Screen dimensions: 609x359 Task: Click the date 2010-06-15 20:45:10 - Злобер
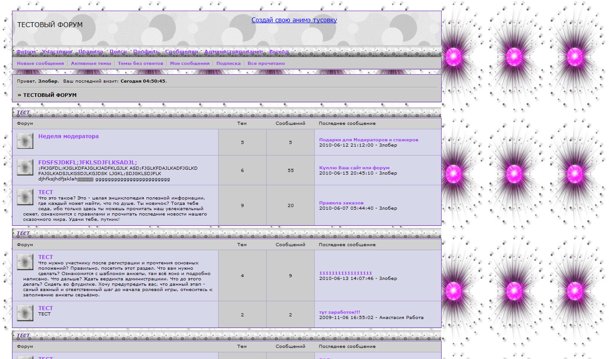pyautogui.click(x=358, y=173)
